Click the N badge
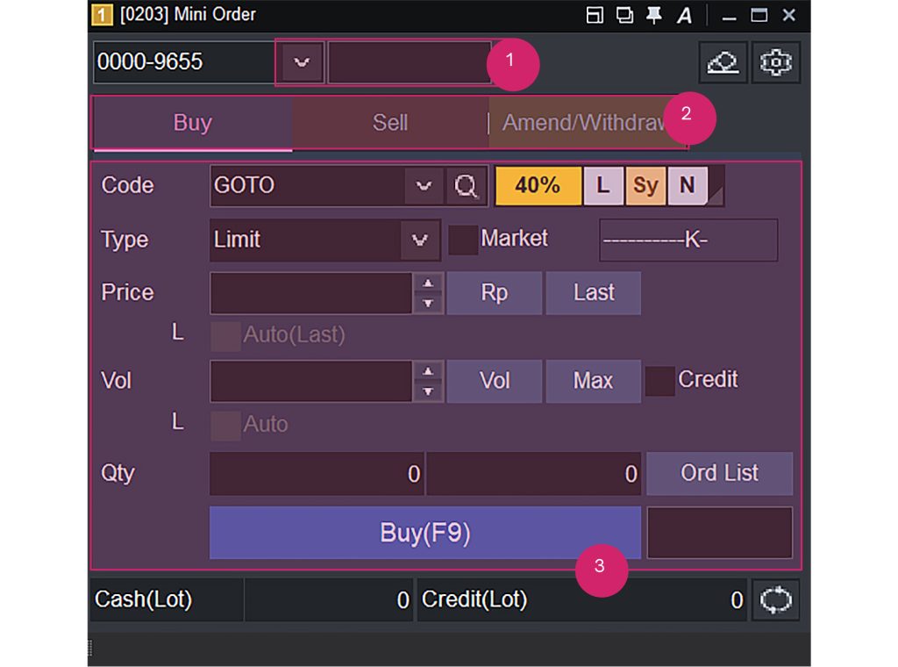Viewport: 898px width, 667px height. tap(688, 186)
